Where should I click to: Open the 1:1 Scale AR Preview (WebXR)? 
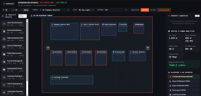[x=184, y=77]
